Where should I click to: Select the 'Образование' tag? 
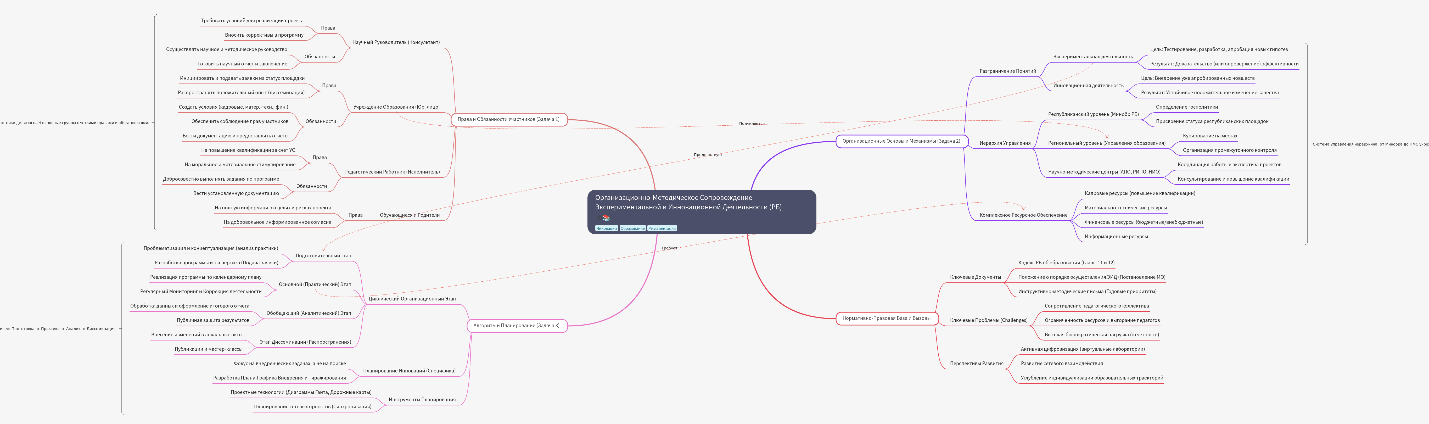(632, 228)
